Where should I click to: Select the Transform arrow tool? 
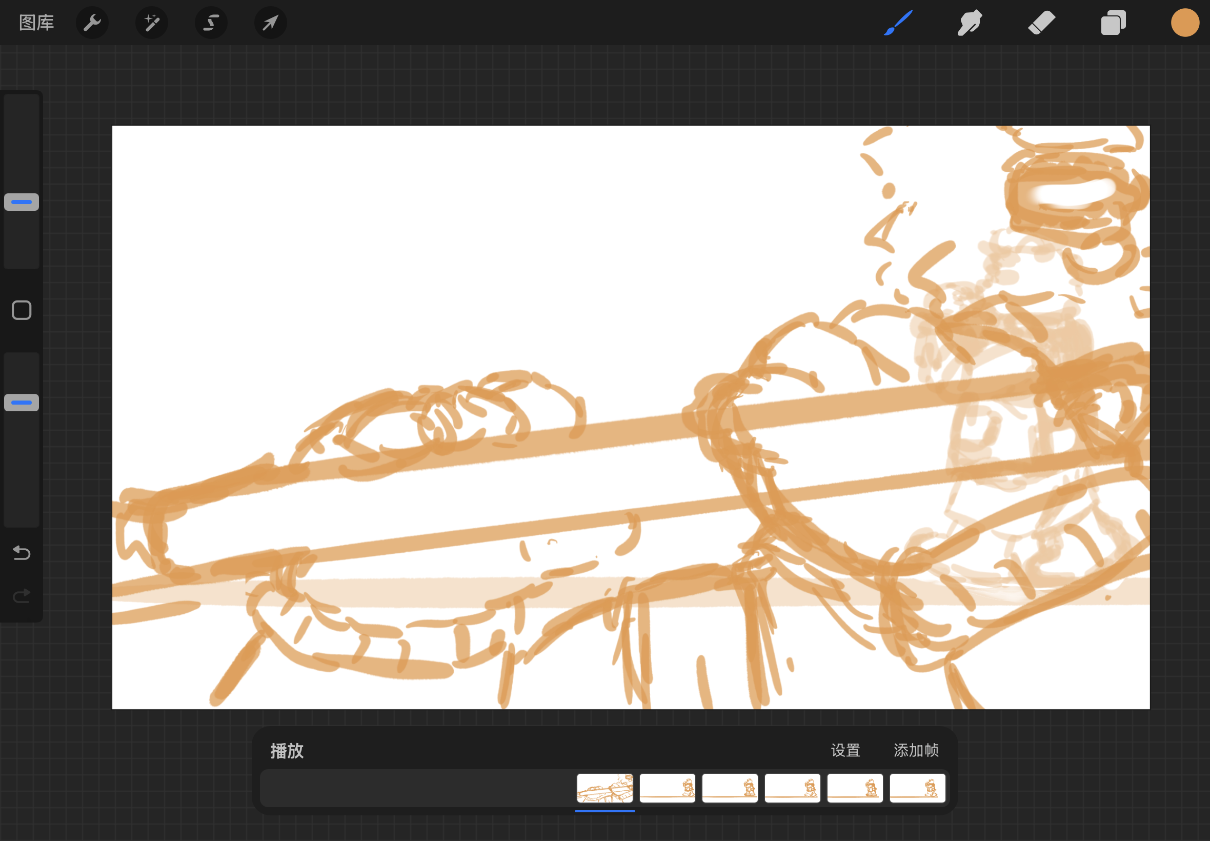click(270, 23)
